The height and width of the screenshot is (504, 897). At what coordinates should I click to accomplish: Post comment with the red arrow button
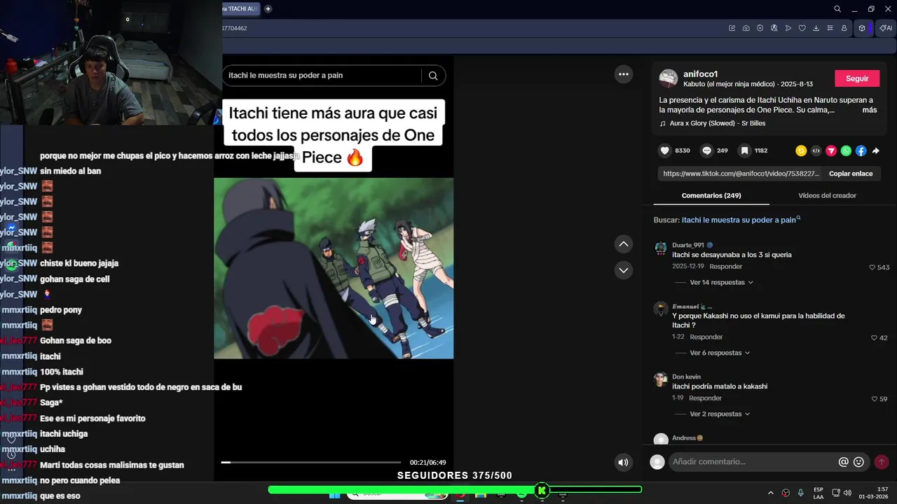tap(882, 462)
